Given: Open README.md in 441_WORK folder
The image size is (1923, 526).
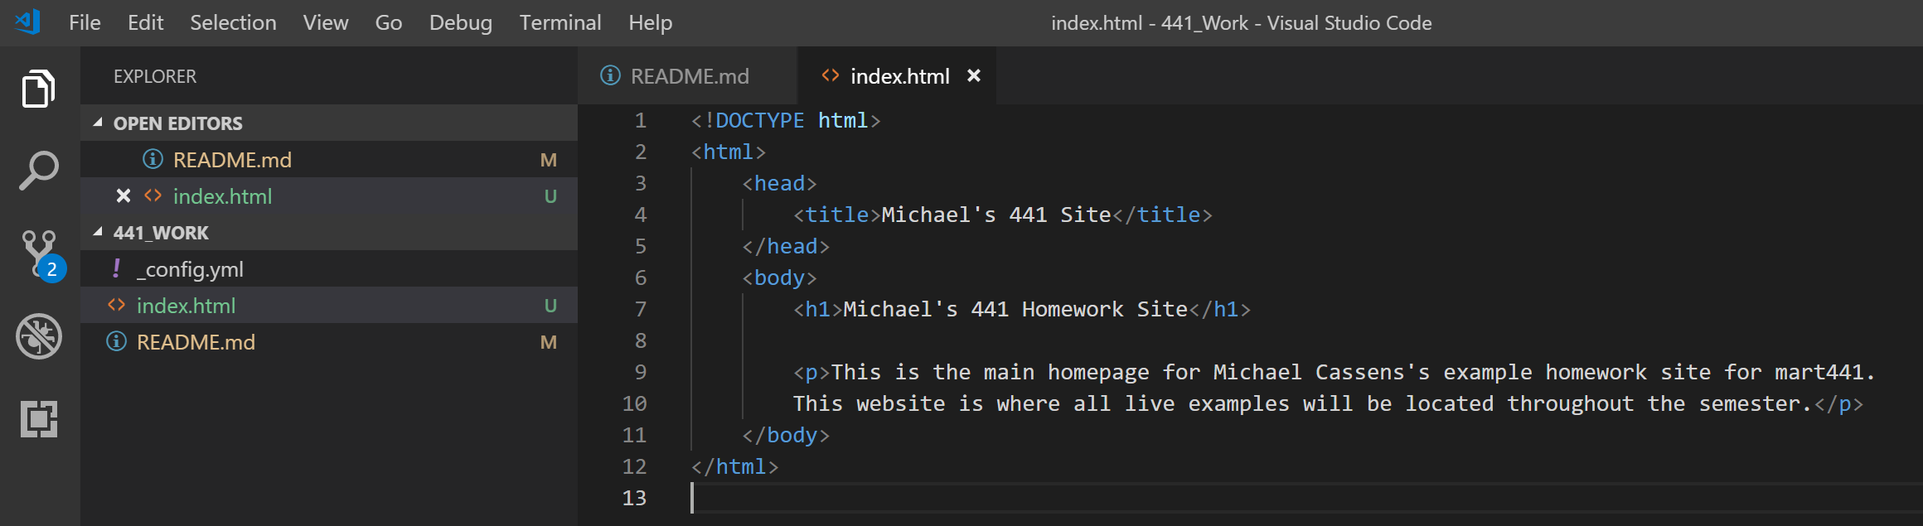Looking at the screenshot, I should 329,341.
